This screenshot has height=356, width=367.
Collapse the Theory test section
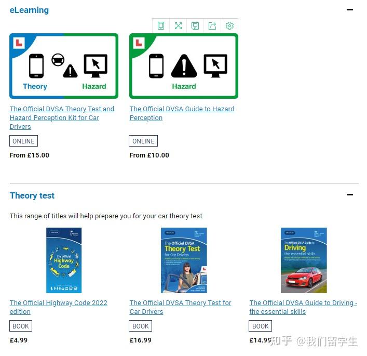(x=350, y=194)
